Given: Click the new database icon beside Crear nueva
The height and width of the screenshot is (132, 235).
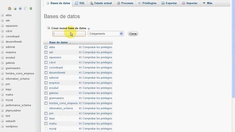Looking at the screenshot, I should tap(48, 28).
